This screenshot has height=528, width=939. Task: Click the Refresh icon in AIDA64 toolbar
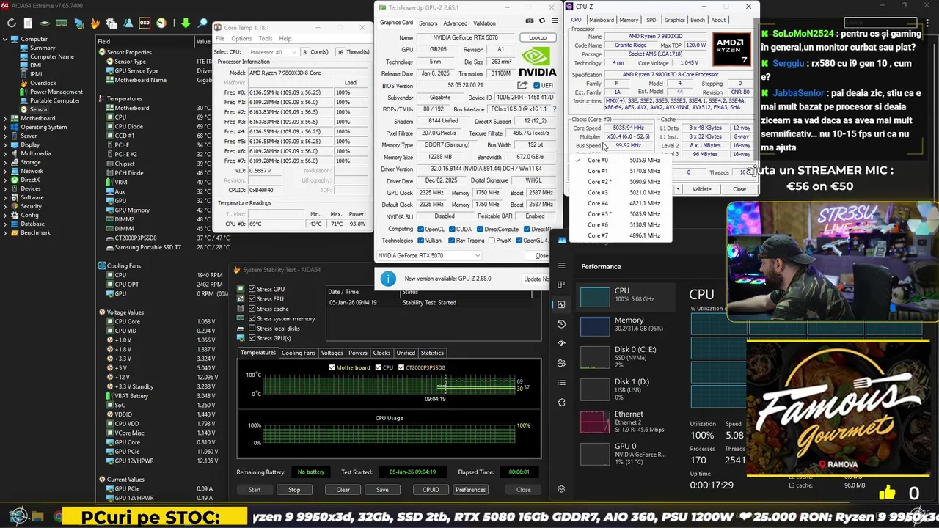[x=12, y=23]
